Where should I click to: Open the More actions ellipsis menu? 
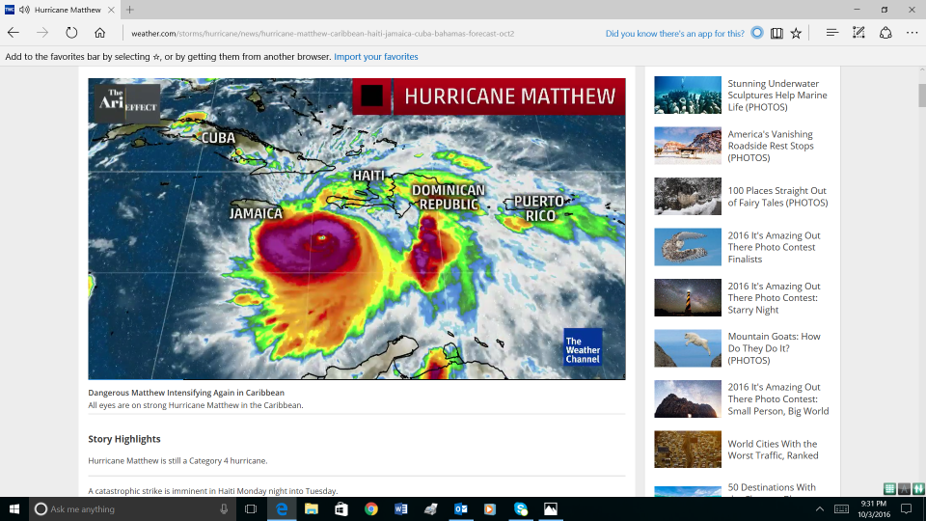point(912,33)
